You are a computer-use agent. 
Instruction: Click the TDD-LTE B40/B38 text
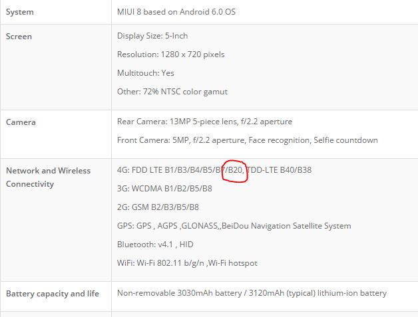pos(280,170)
